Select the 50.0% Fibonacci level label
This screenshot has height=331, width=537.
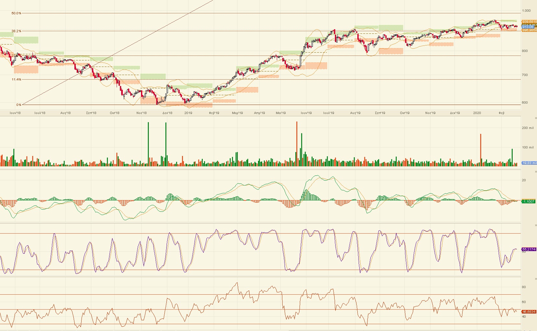pyautogui.click(x=16, y=13)
